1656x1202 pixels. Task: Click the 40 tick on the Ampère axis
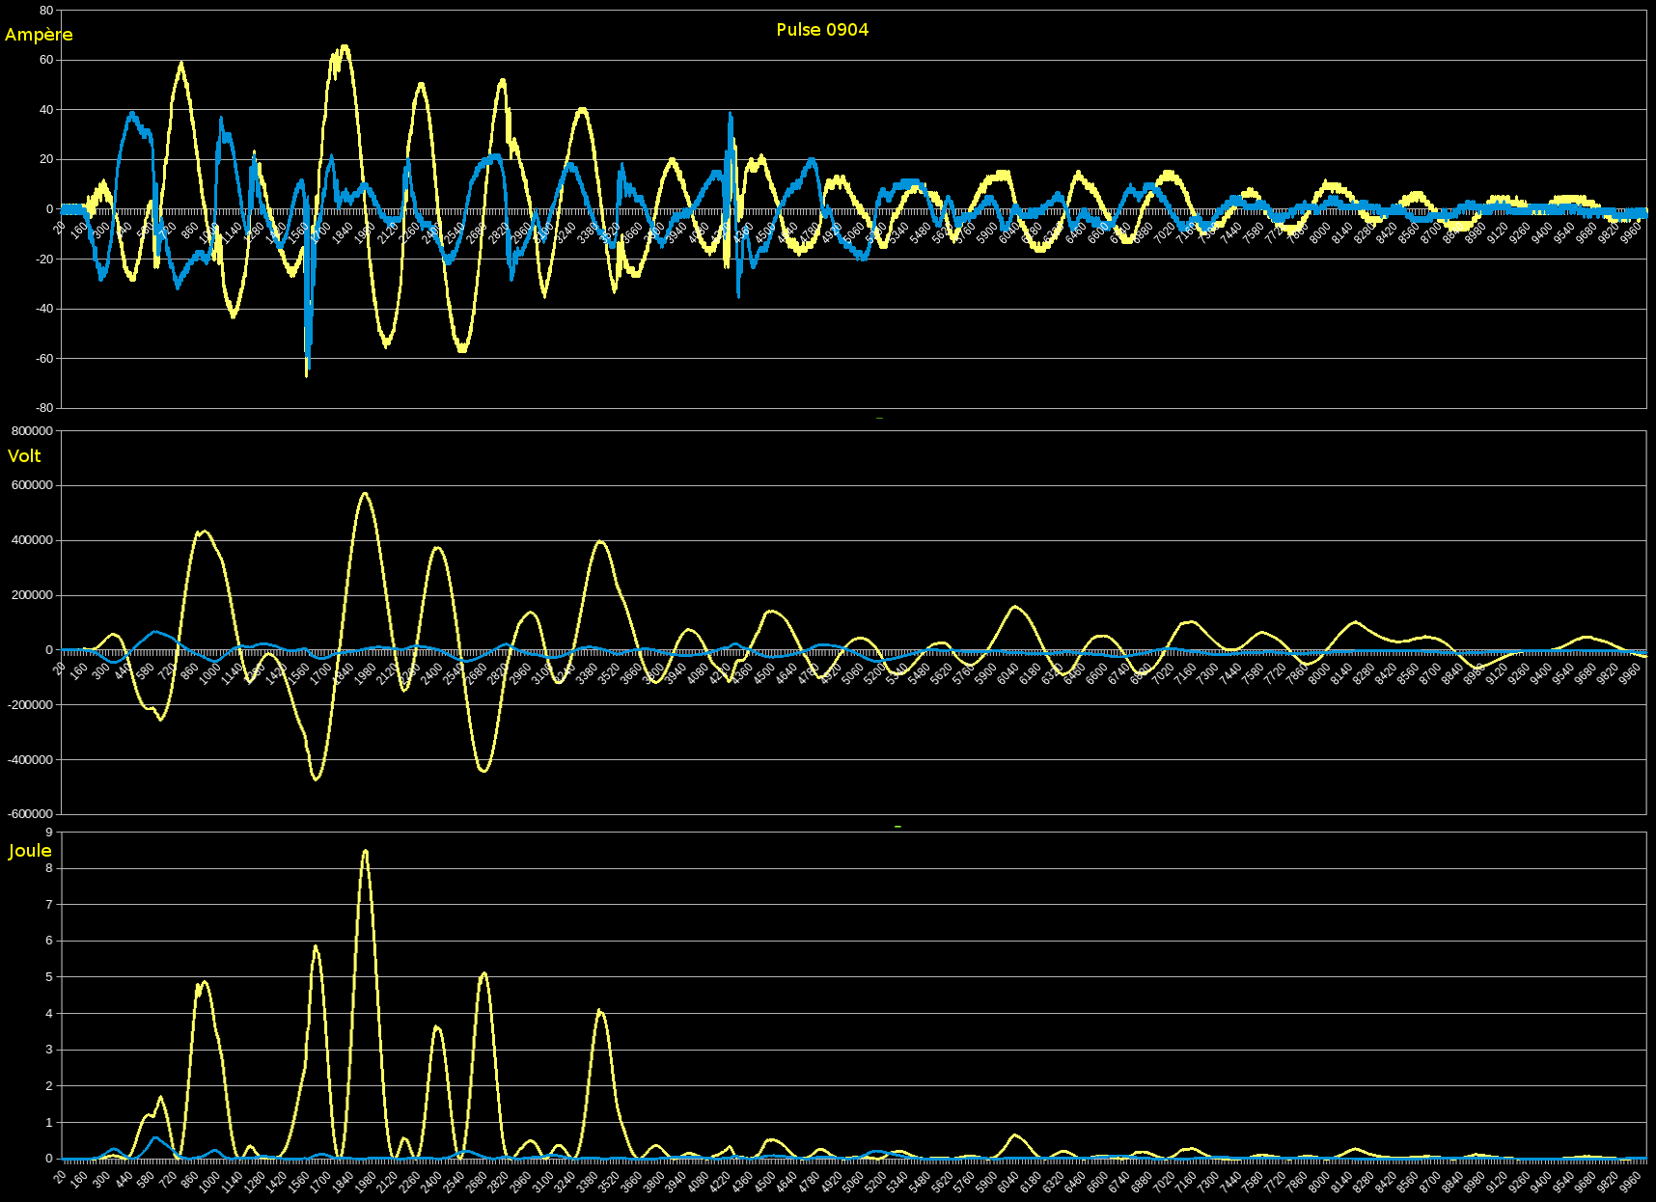pyautogui.click(x=46, y=110)
